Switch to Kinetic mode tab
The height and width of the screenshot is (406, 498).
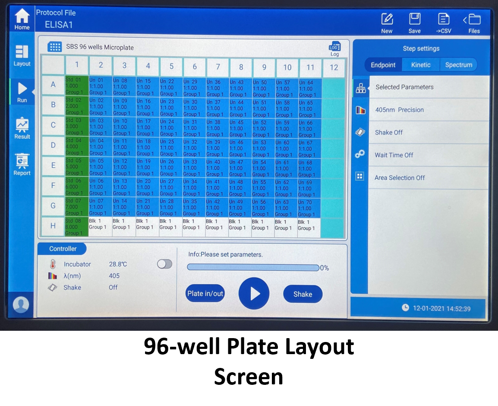tap(421, 65)
